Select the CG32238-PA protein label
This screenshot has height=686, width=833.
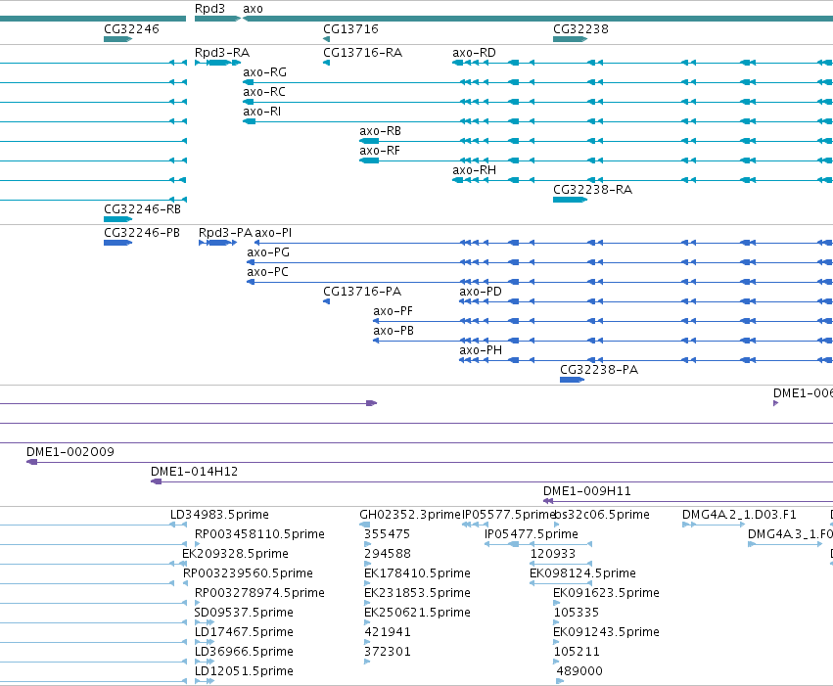pyautogui.click(x=599, y=370)
